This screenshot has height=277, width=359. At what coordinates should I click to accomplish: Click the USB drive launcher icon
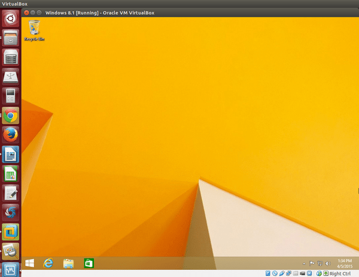pos(10,77)
